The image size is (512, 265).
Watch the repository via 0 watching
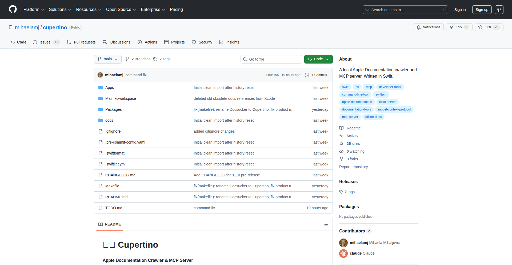pyautogui.click(x=355, y=151)
